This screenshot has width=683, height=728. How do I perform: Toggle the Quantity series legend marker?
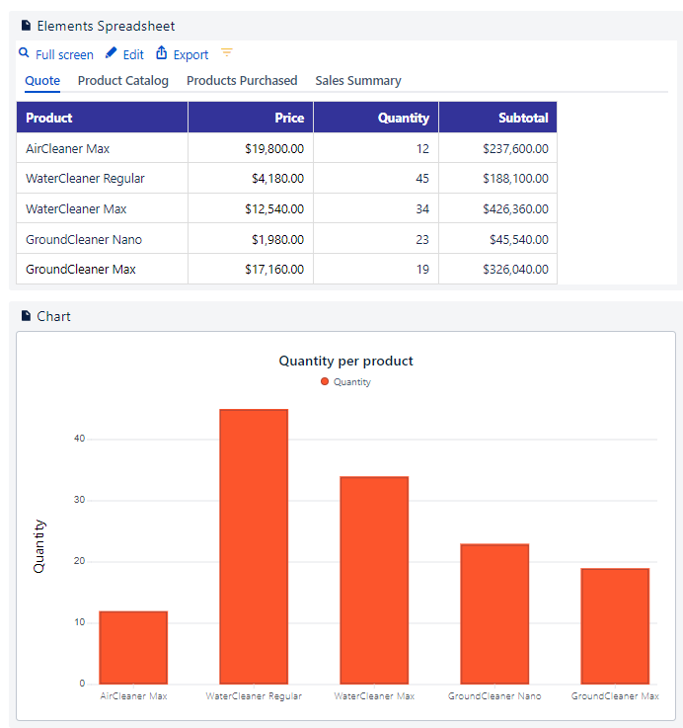(325, 381)
